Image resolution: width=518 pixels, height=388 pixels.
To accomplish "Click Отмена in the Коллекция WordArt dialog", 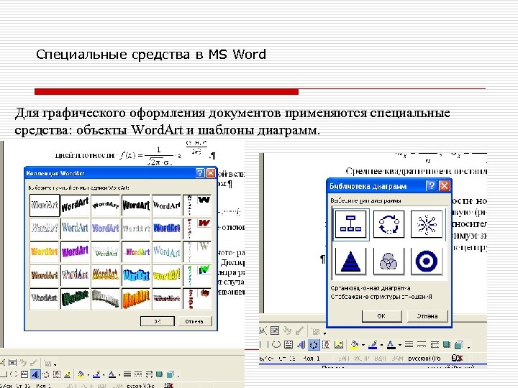I will [x=194, y=321].
